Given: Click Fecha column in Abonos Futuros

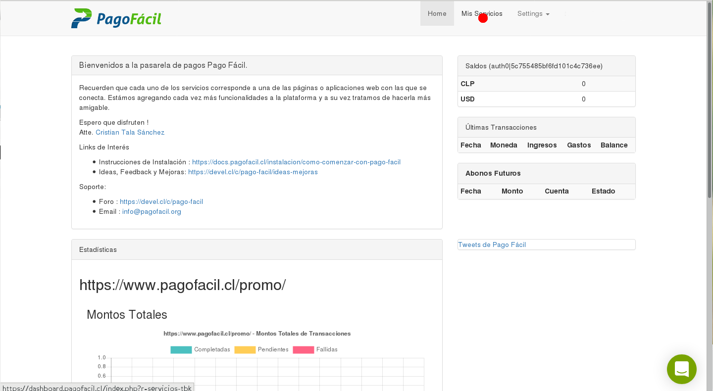Looking at the screenshot, I should tap(471, 191).
